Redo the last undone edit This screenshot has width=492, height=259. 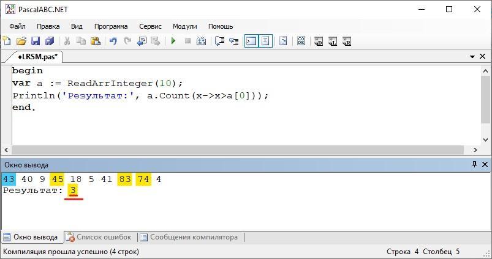(127, 41)
